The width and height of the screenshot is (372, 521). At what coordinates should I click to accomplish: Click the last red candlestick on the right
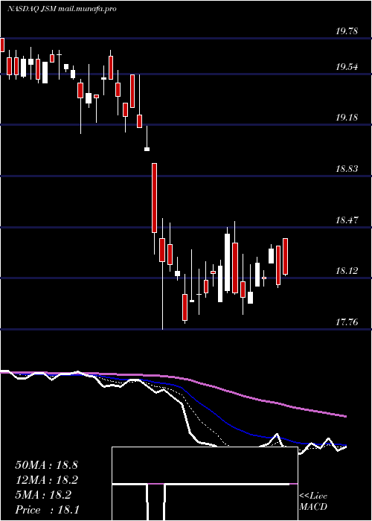click(x=285, y=257)
